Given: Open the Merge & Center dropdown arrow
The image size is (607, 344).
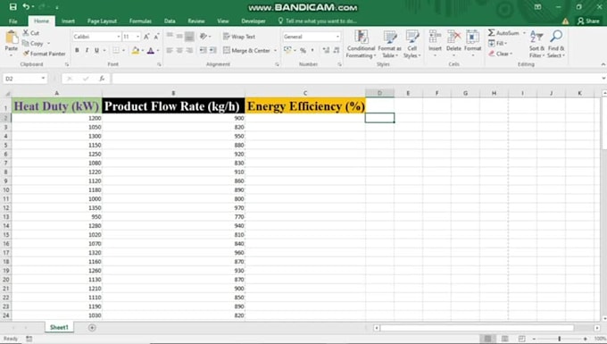Looking at the screenshot, I should 275,51.
